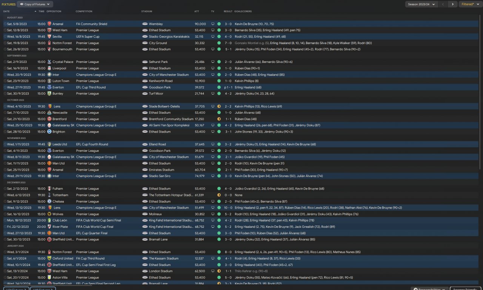Viewport: 483px width, 290px height.
Task: Open the FA Cup Third Round link
Action: pyautogui.click(x=90, y=258)
